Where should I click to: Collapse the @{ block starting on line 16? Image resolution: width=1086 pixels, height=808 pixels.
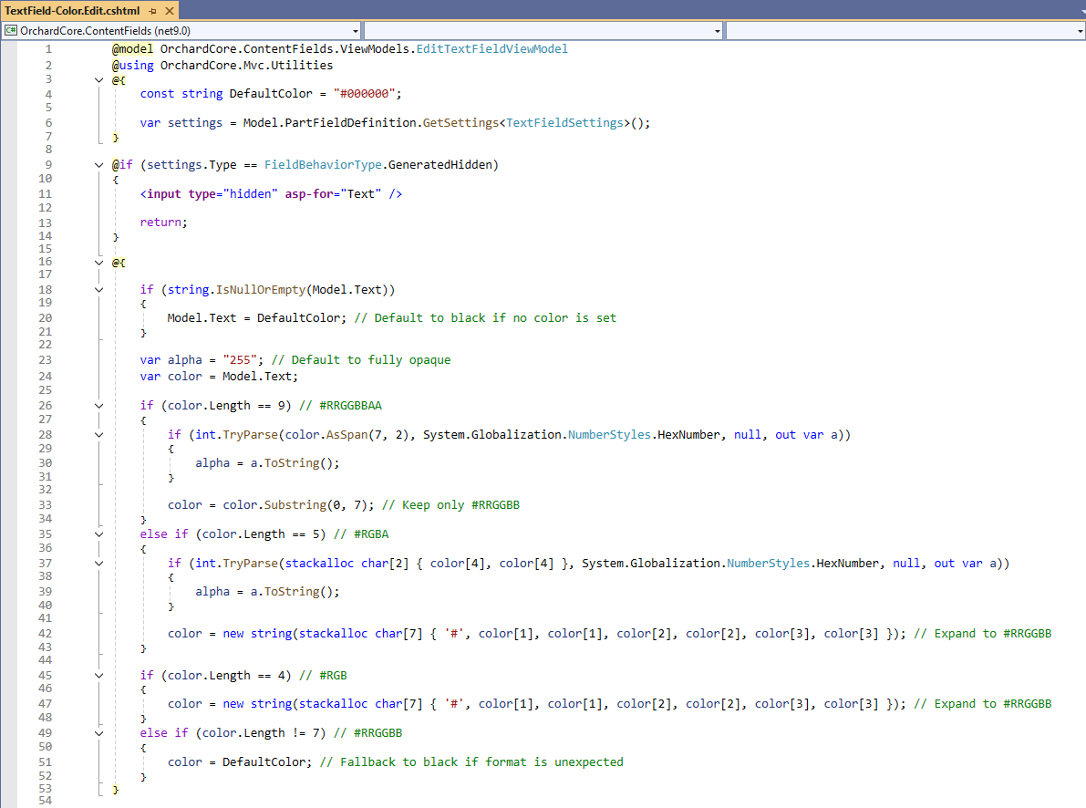[x=99, y=263]
